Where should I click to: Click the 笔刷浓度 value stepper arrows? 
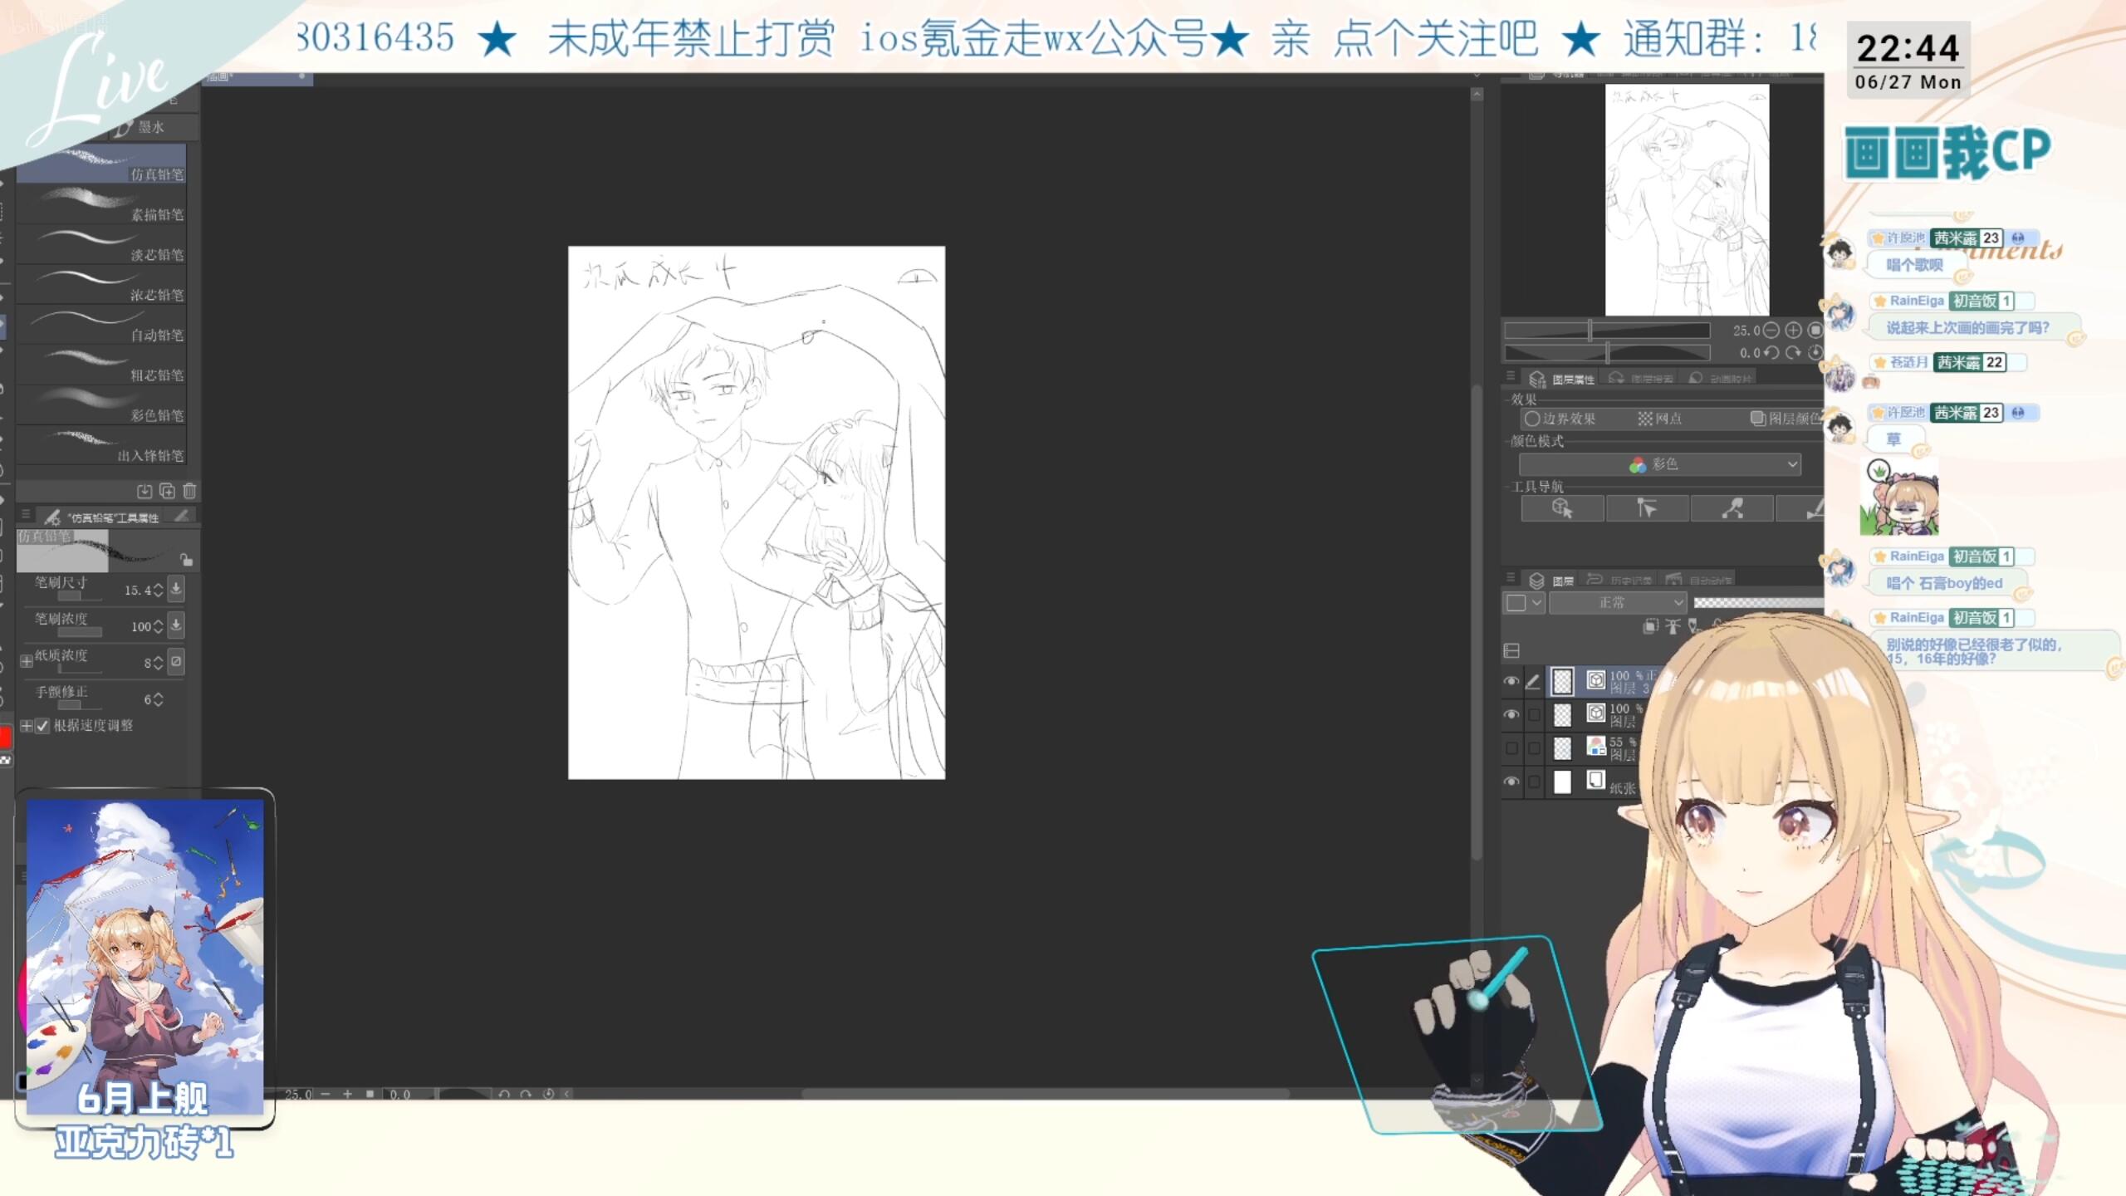(158, 626)
